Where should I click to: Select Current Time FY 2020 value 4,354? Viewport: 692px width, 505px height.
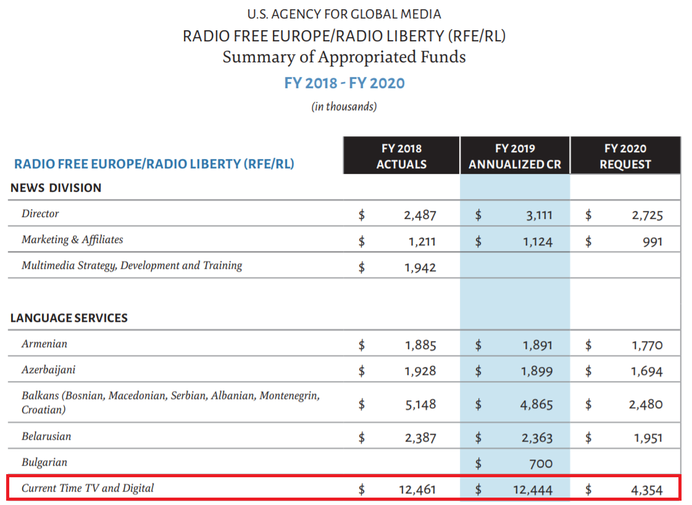[646, 490]
